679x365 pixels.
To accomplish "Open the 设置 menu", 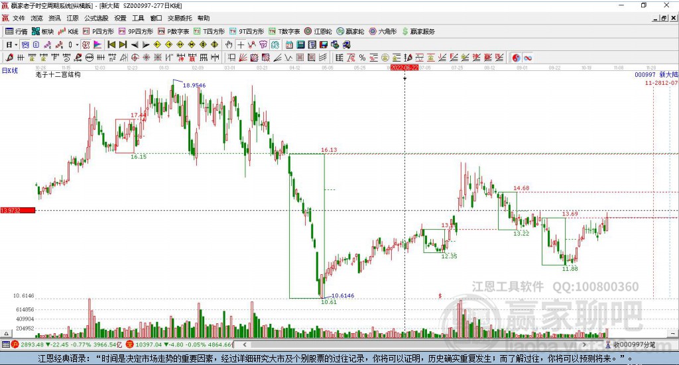I will pyautogui.click(x=120, y=18).
